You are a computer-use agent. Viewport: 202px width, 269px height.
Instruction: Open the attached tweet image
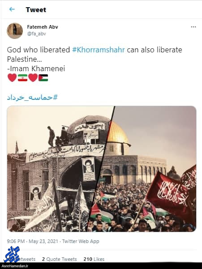(102, 169)
